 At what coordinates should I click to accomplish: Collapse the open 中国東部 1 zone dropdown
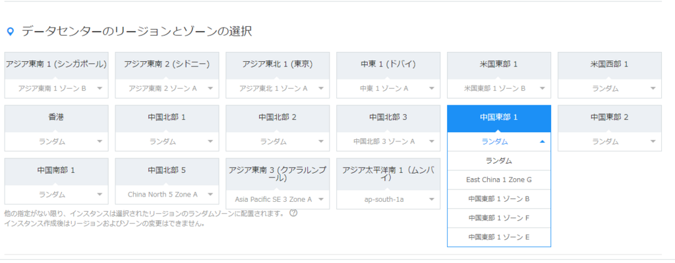pos(499,142)
